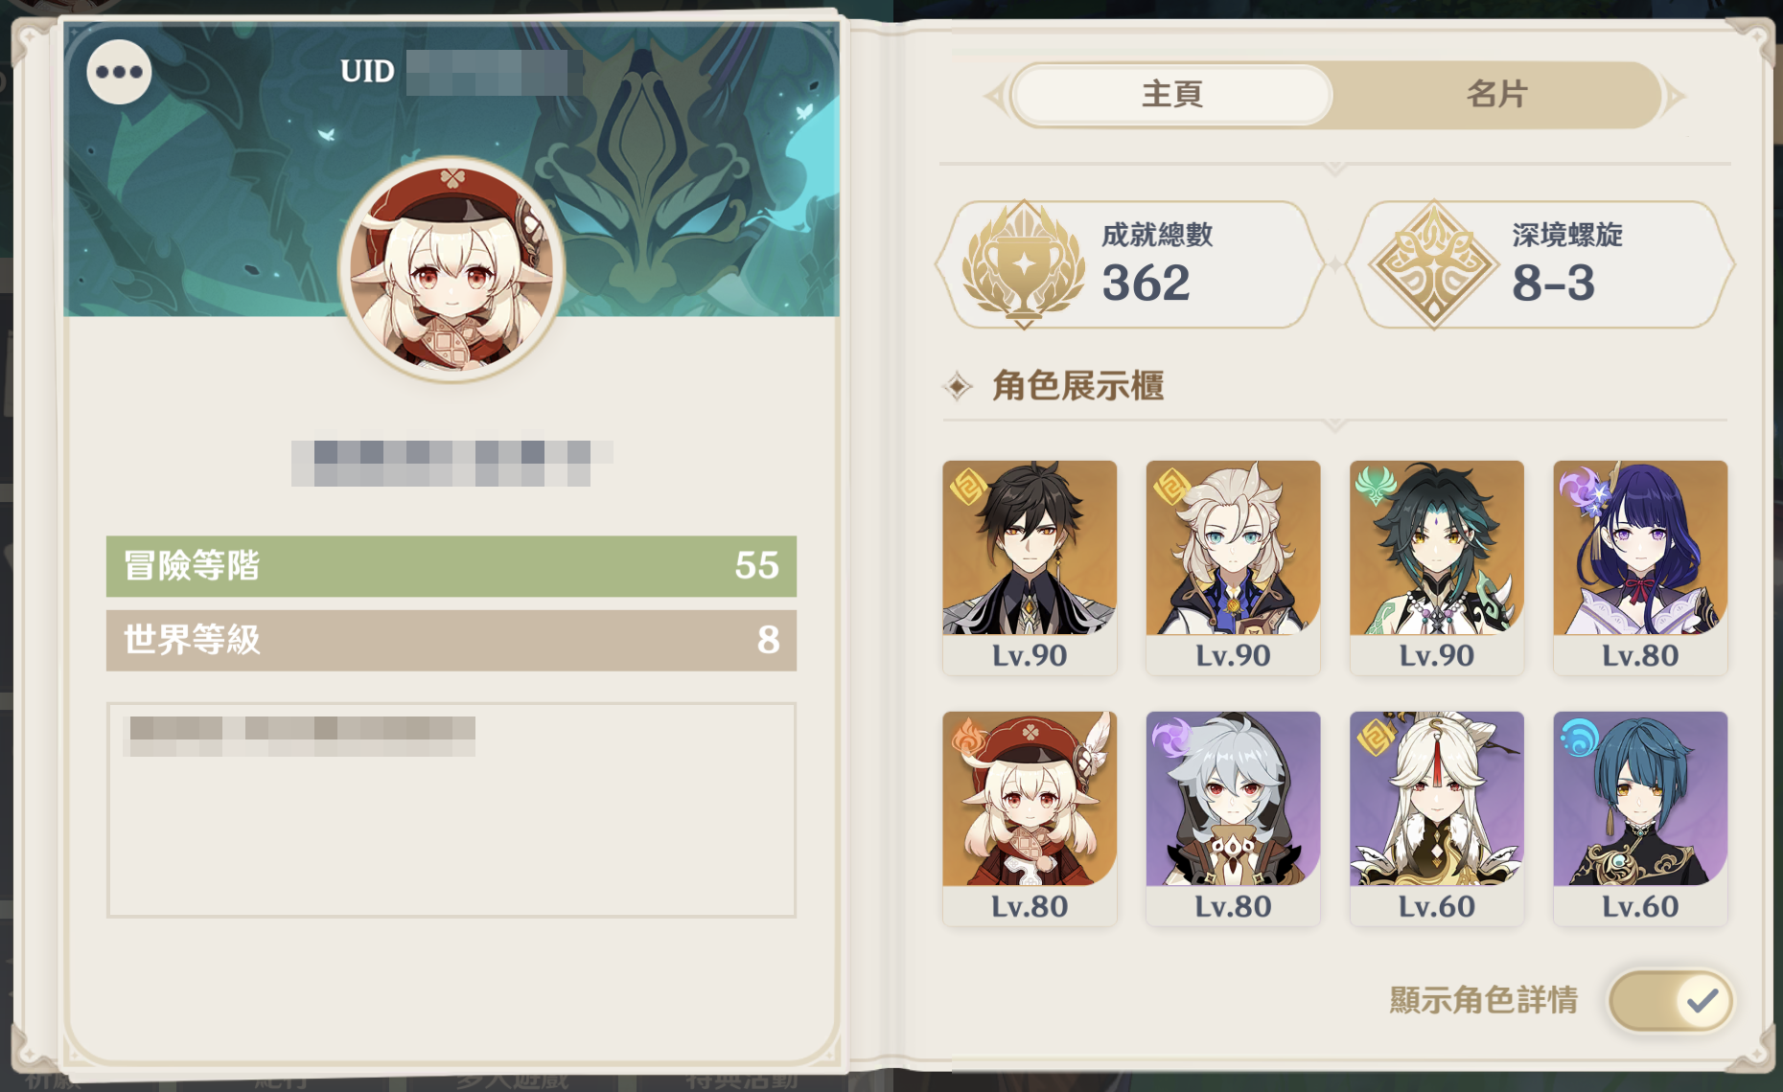Select Raiden Shogun Lv.80 card
This screenshot has height=1092, width=1783.
[x=1640, y=568]
